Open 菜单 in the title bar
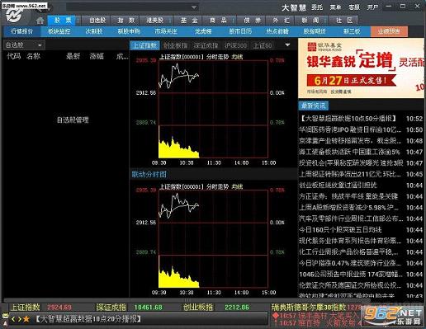 pos(335,7)
